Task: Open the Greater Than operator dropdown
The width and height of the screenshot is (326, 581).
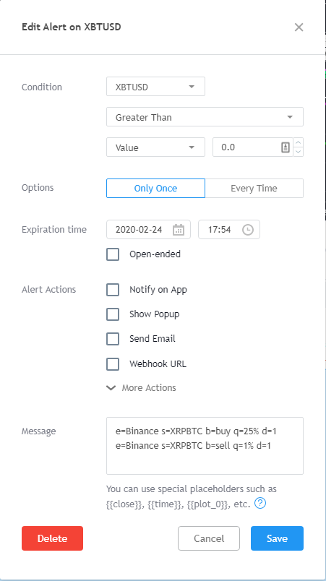Action: click(205, 117)
